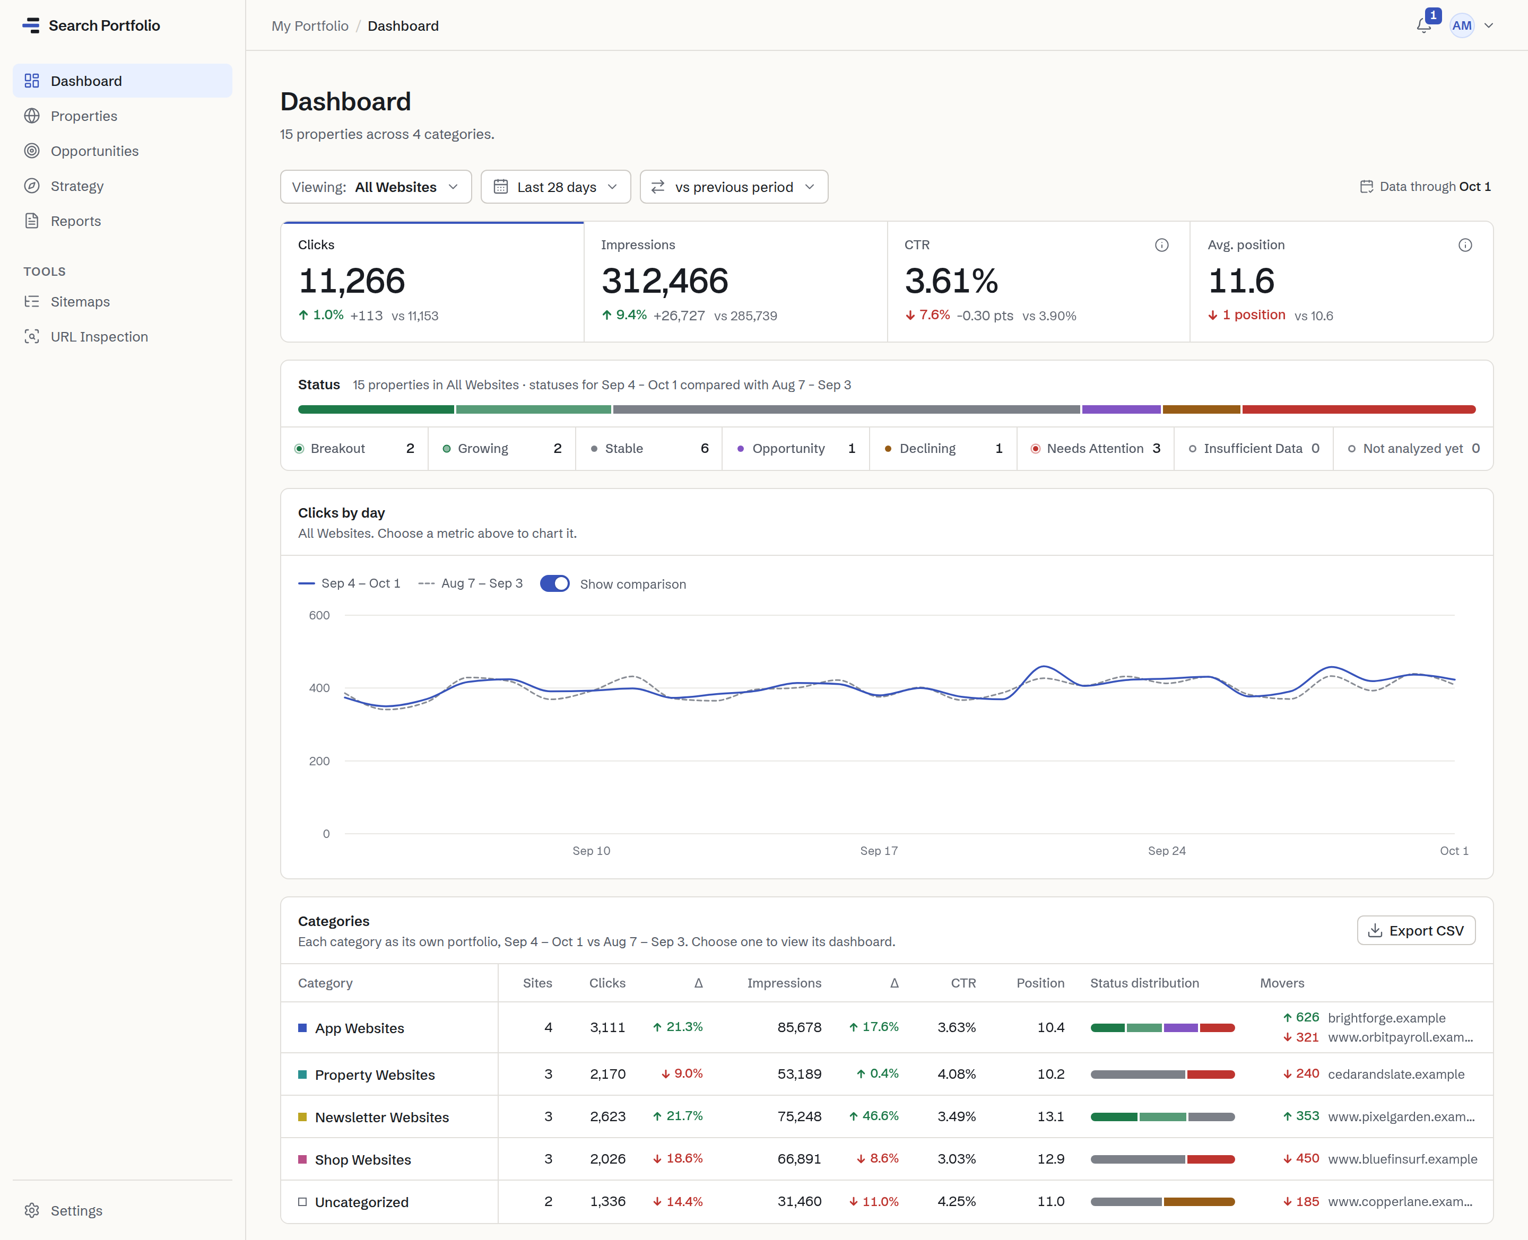The width and height of the screenshot is (1528, 1240).
Task: Click the Sitemaps tree icon
Action: point(31,301)
